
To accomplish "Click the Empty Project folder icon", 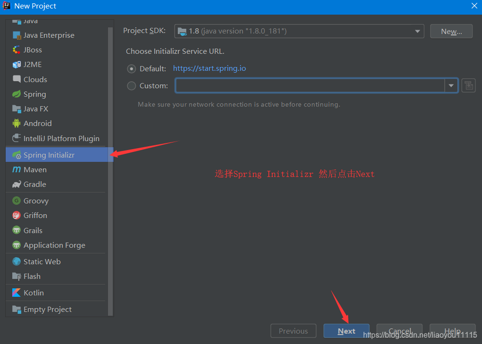I will pos(17,309).
